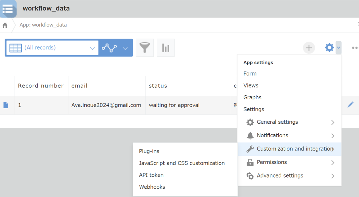This screenshot has height=197, width=359.
Task: Open record 1 details document icon
Action: point(6,105)
